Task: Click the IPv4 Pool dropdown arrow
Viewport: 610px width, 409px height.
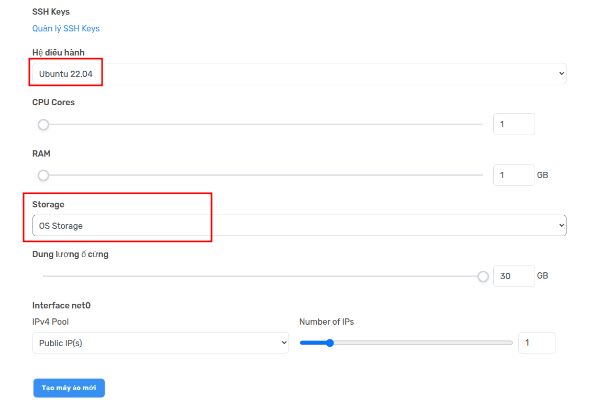Action: tap(284, 343)
